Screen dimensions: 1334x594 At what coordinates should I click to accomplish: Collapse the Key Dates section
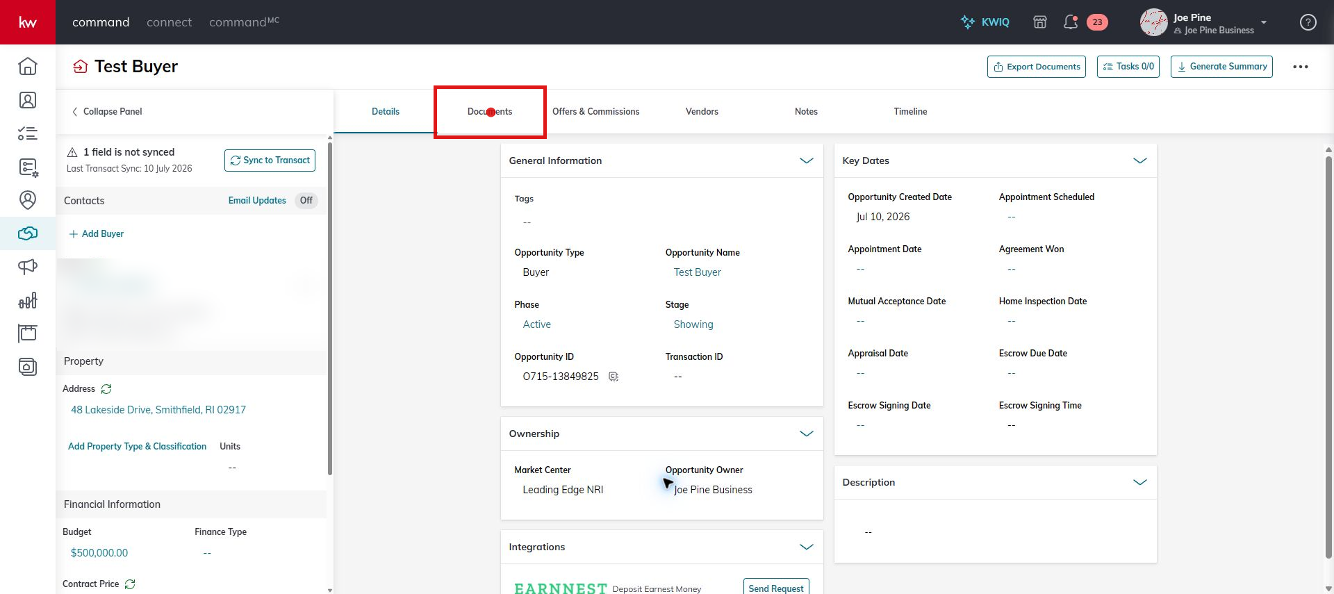coord(1139,160)
